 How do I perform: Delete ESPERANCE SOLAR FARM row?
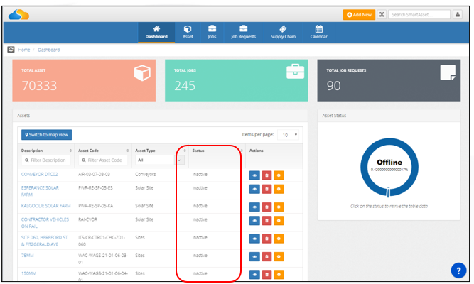(x=266, y=189)
